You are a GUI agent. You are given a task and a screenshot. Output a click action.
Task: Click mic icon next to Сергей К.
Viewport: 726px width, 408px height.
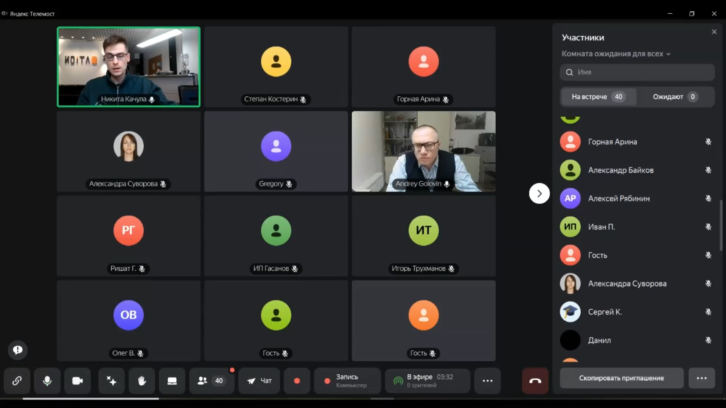coord(708,312)
